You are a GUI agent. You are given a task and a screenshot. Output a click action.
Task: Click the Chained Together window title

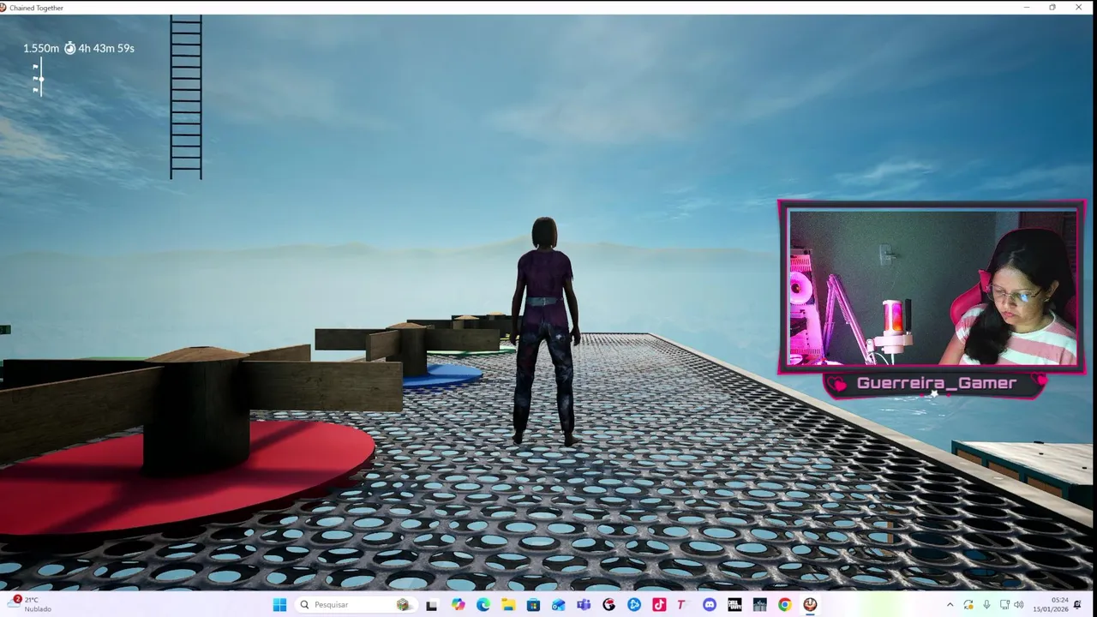[x=36, y=8]
